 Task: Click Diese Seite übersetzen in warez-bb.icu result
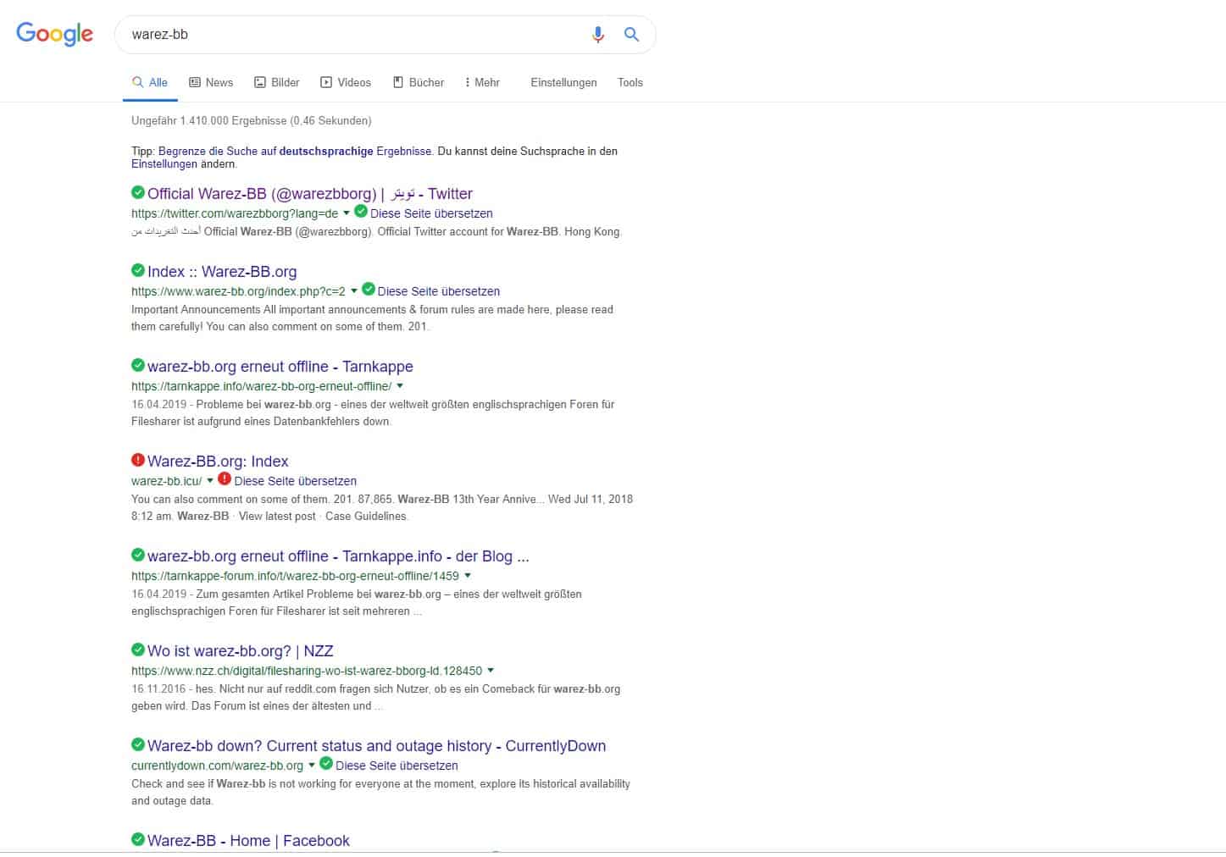click(295, 481)
